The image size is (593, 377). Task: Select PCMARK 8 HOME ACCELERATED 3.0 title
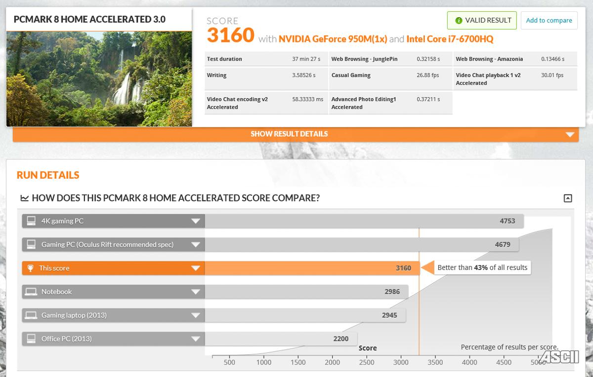89,20
